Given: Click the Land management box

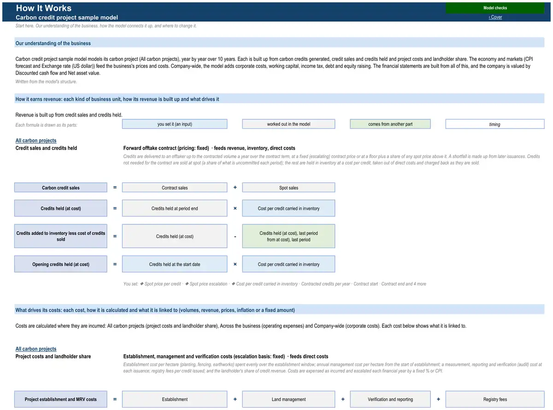Looking at the screenshot, I should click(x=288, y=399).
